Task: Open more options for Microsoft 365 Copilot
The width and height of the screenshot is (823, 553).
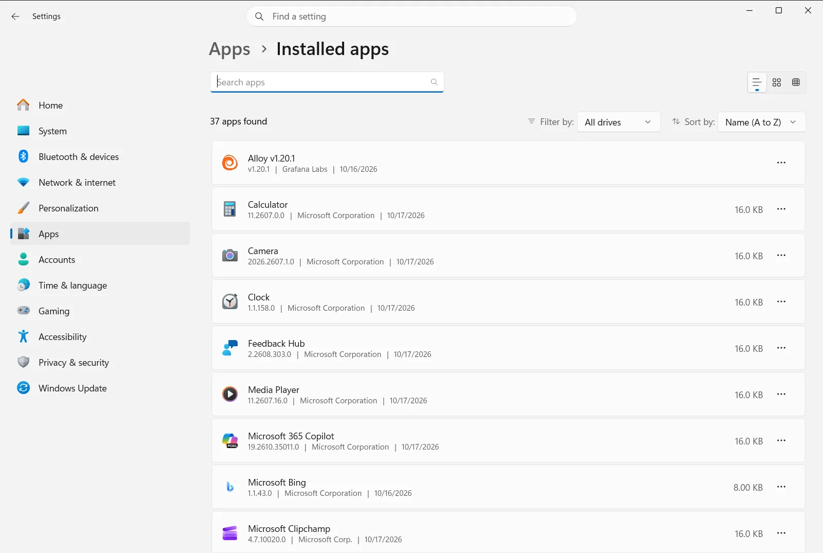Action: [x=781, y=440]
